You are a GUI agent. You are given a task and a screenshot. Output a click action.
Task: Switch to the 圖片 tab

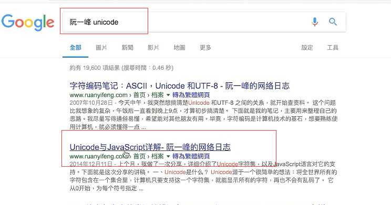click(x=101, y=47)
